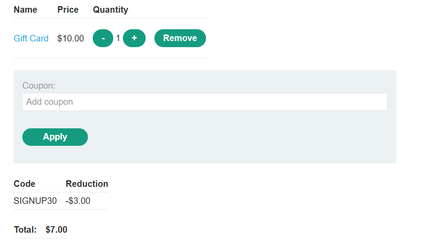Focus the Add coupon input field
The height and width of the screenshot is (244, 426).
(205, 102)
